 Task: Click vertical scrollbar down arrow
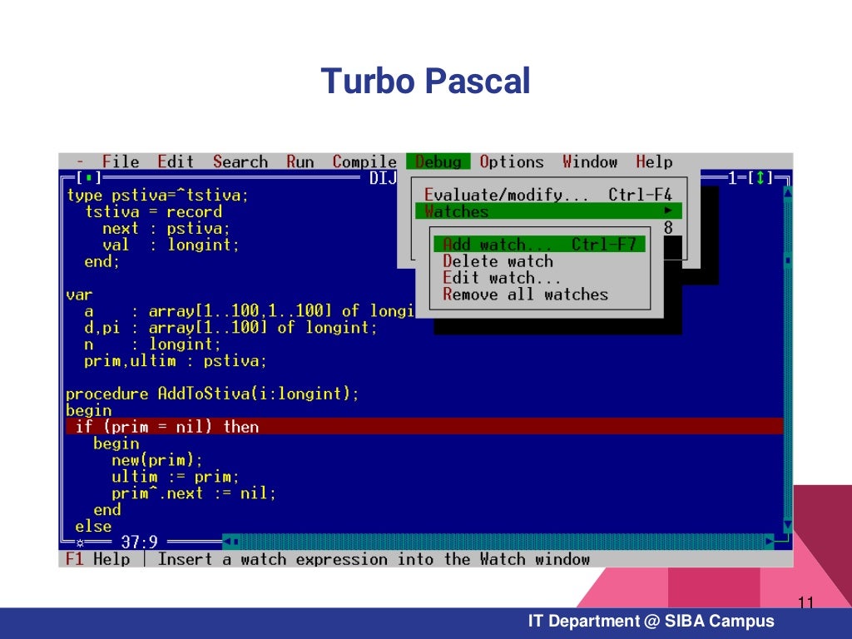pos(788,525)
